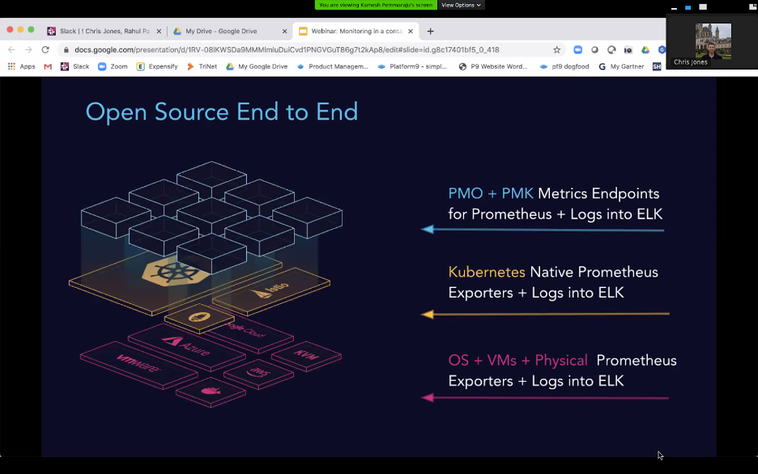Click the Docker whale logo tile on slide
The width and height of the screenshot is (758, 474).
211,391
